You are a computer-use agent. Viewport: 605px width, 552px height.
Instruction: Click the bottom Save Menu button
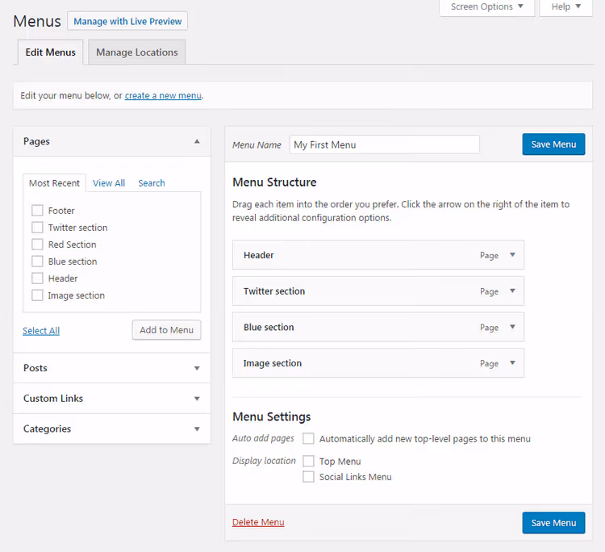tap(553, 523)
